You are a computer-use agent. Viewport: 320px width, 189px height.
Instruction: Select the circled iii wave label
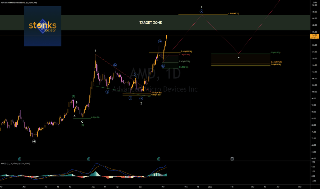pos(160,42)
